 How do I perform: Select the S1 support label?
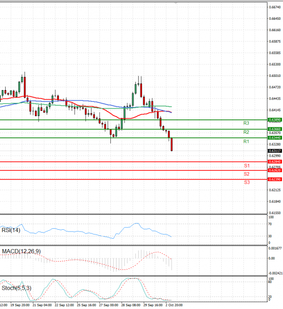[247, 166]
